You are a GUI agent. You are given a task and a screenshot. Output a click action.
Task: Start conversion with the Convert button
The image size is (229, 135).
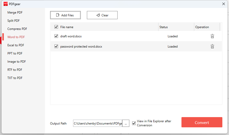pyautogui.click(x=202, y=122)
